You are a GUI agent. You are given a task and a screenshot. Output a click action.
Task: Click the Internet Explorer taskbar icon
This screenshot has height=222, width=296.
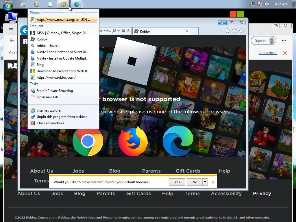click(63, 4)
